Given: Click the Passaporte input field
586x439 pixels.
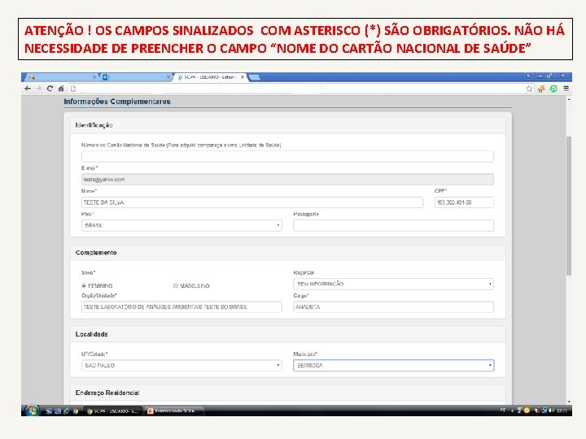Looking at the screenshot, I should [394, 225].
